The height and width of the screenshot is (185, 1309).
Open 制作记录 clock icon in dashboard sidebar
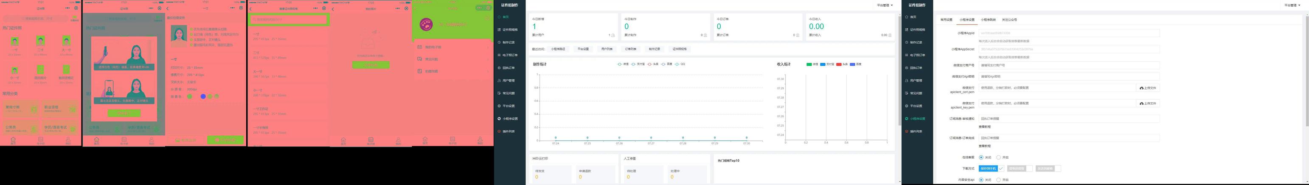coord(499,42)
